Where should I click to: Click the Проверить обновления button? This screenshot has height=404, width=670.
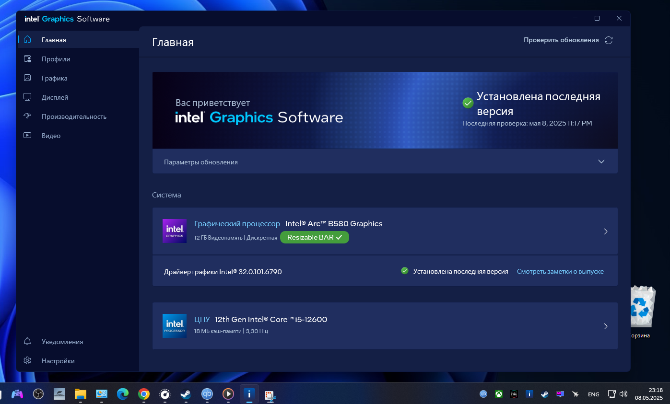click(568, 40)
